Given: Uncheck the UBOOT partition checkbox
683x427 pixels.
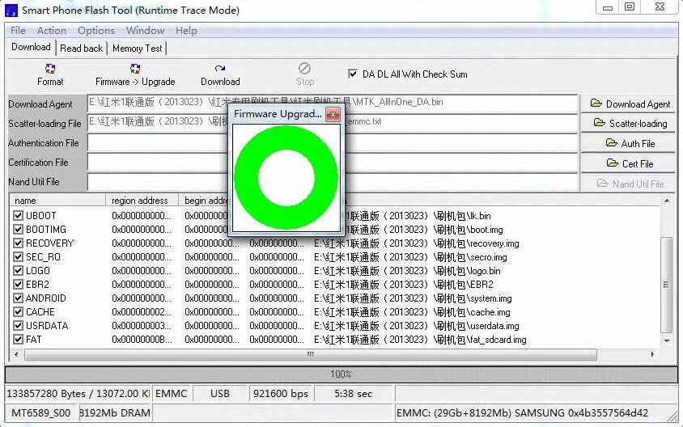Looking at the screenshot, I should point(19,216).
